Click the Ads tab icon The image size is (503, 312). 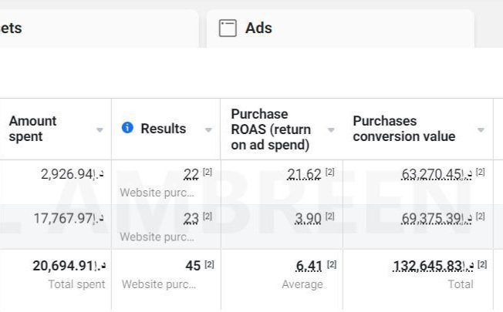[x=227, y=29]
